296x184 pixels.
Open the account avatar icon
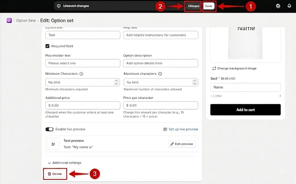pos(278,6)
